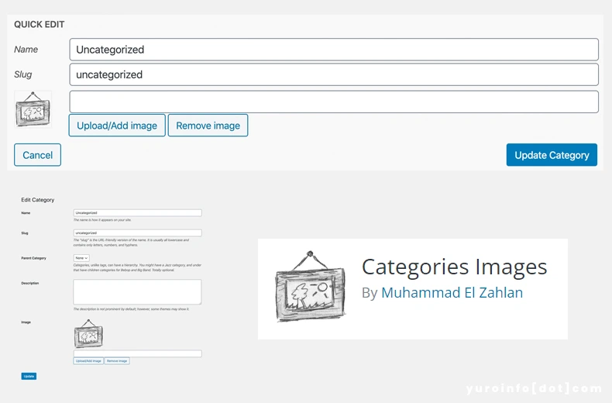Click the Categories Images plugin picture-frame icon
The width and height of the screenshot is (612, 403).
pyautogui.click(x=311, y=287)
